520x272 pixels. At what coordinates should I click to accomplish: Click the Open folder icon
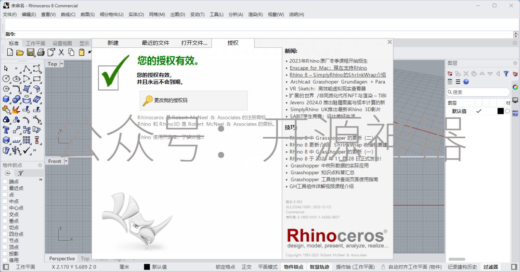pyautogui.click(x=20, y=52)
